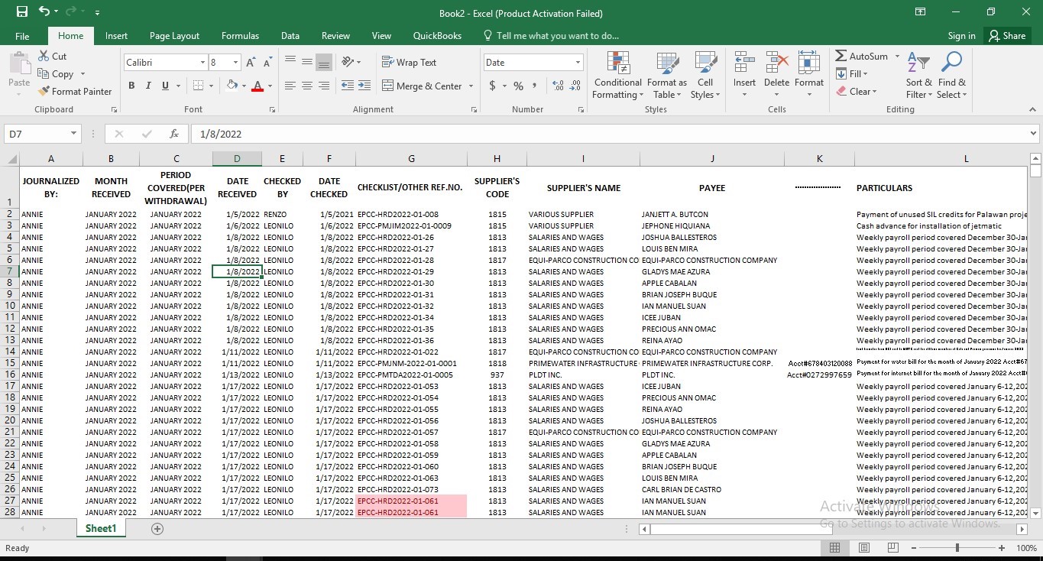Click Tell me what you want to do
Viewport: 1043px width, 561px height.
coord(551,36)
